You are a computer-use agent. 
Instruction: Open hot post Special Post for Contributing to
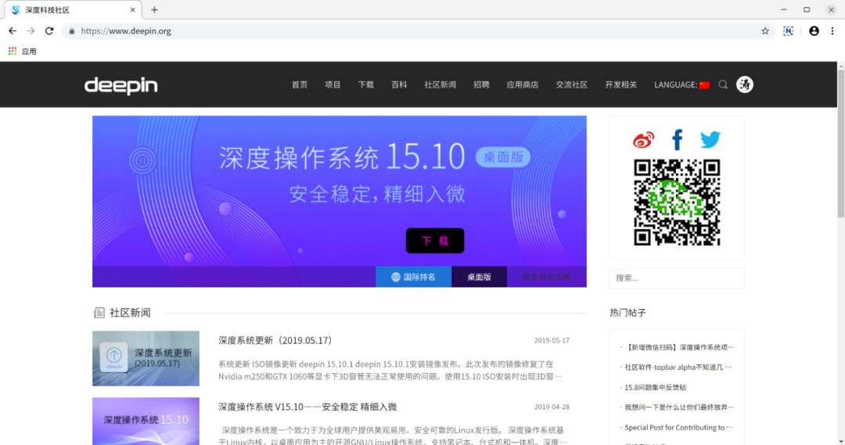678,428
